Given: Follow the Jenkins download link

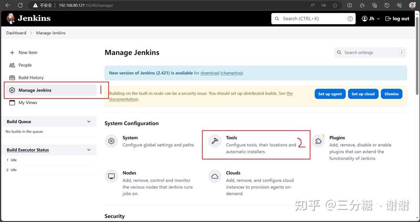Looking at the screenshot, I should pyautogui.click(x=209, y=73).
